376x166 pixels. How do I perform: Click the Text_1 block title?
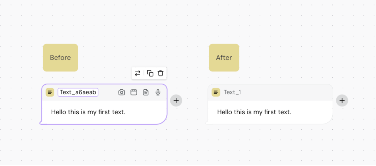point(232,92)
